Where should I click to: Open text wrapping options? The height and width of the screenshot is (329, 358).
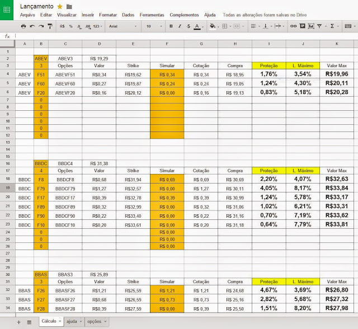click(x=277, y=26)
